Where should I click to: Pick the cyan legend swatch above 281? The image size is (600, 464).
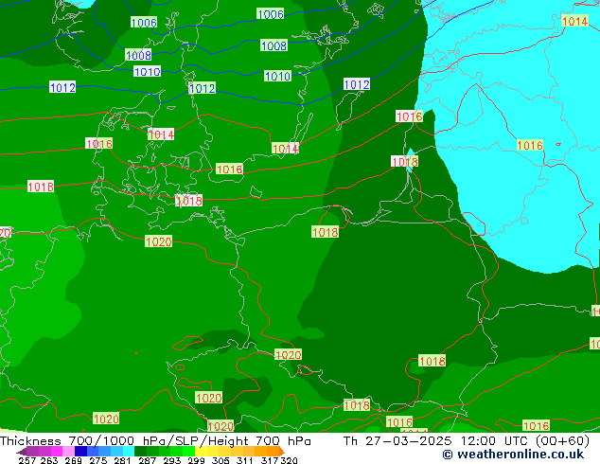pos(129,452)
